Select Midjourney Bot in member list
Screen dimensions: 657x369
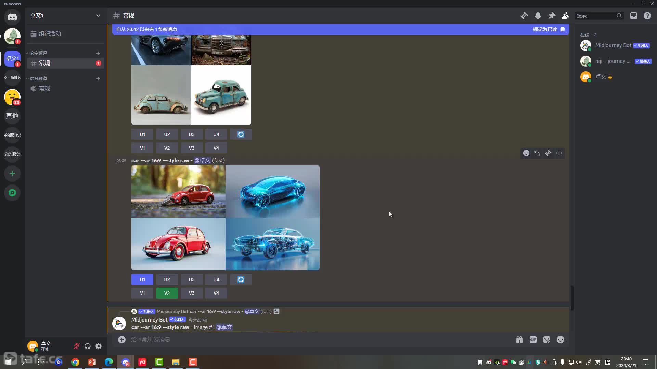coord(616,45)
